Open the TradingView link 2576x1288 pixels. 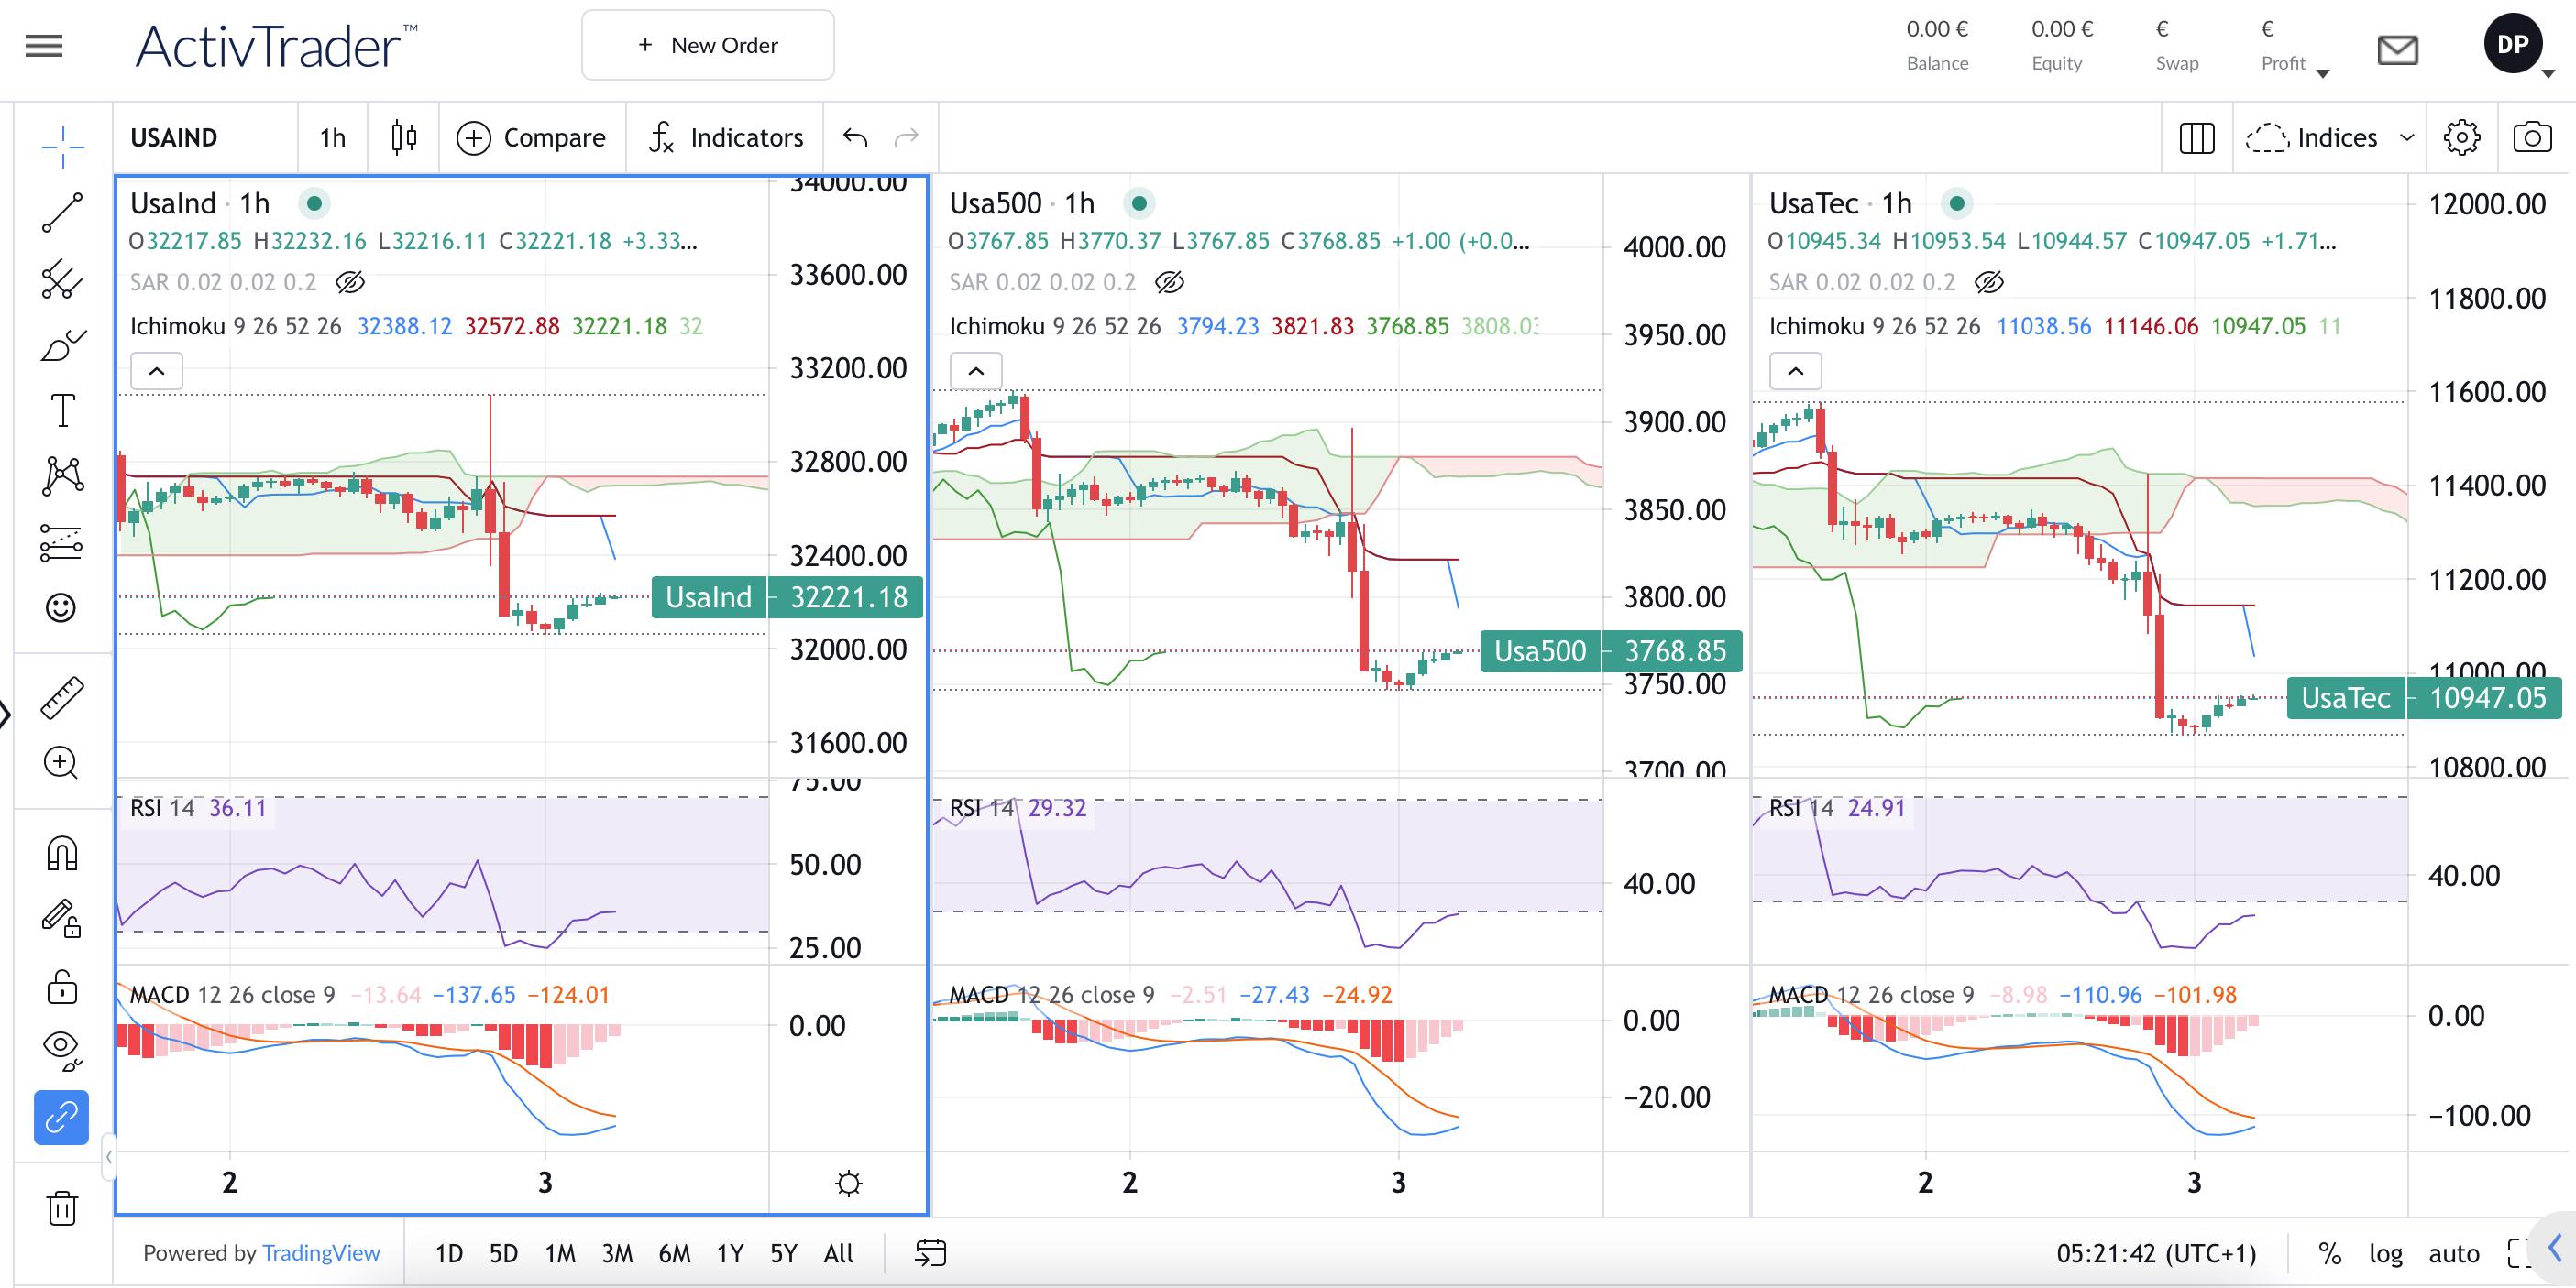[x=320, y=1253]
